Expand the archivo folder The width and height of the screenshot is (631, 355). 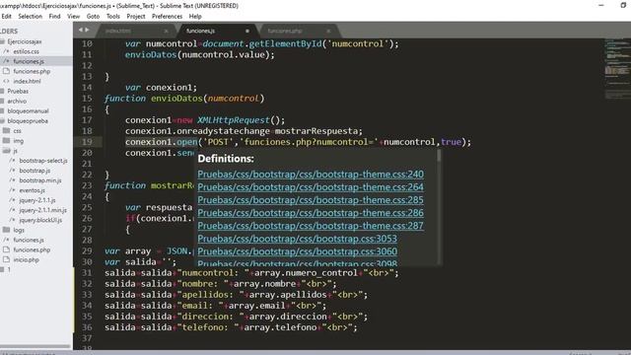tap(2, 101)
